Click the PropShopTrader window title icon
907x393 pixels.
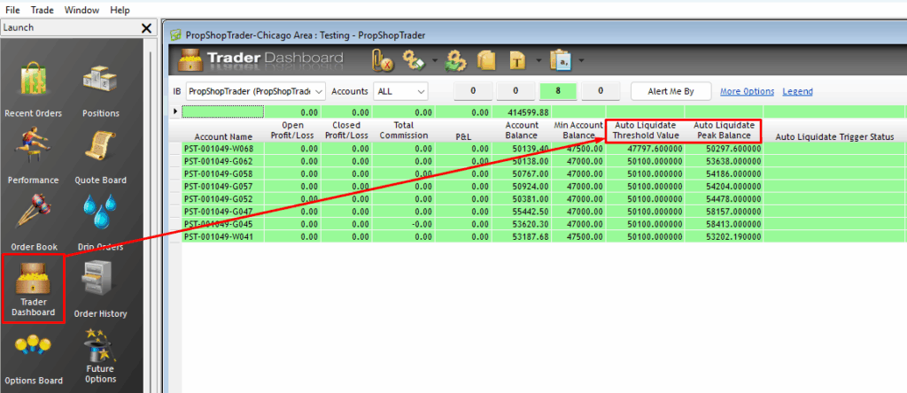176,35
